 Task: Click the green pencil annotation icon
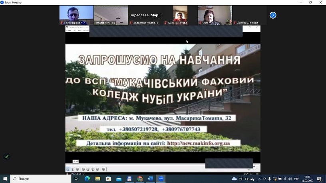[7, 157]
